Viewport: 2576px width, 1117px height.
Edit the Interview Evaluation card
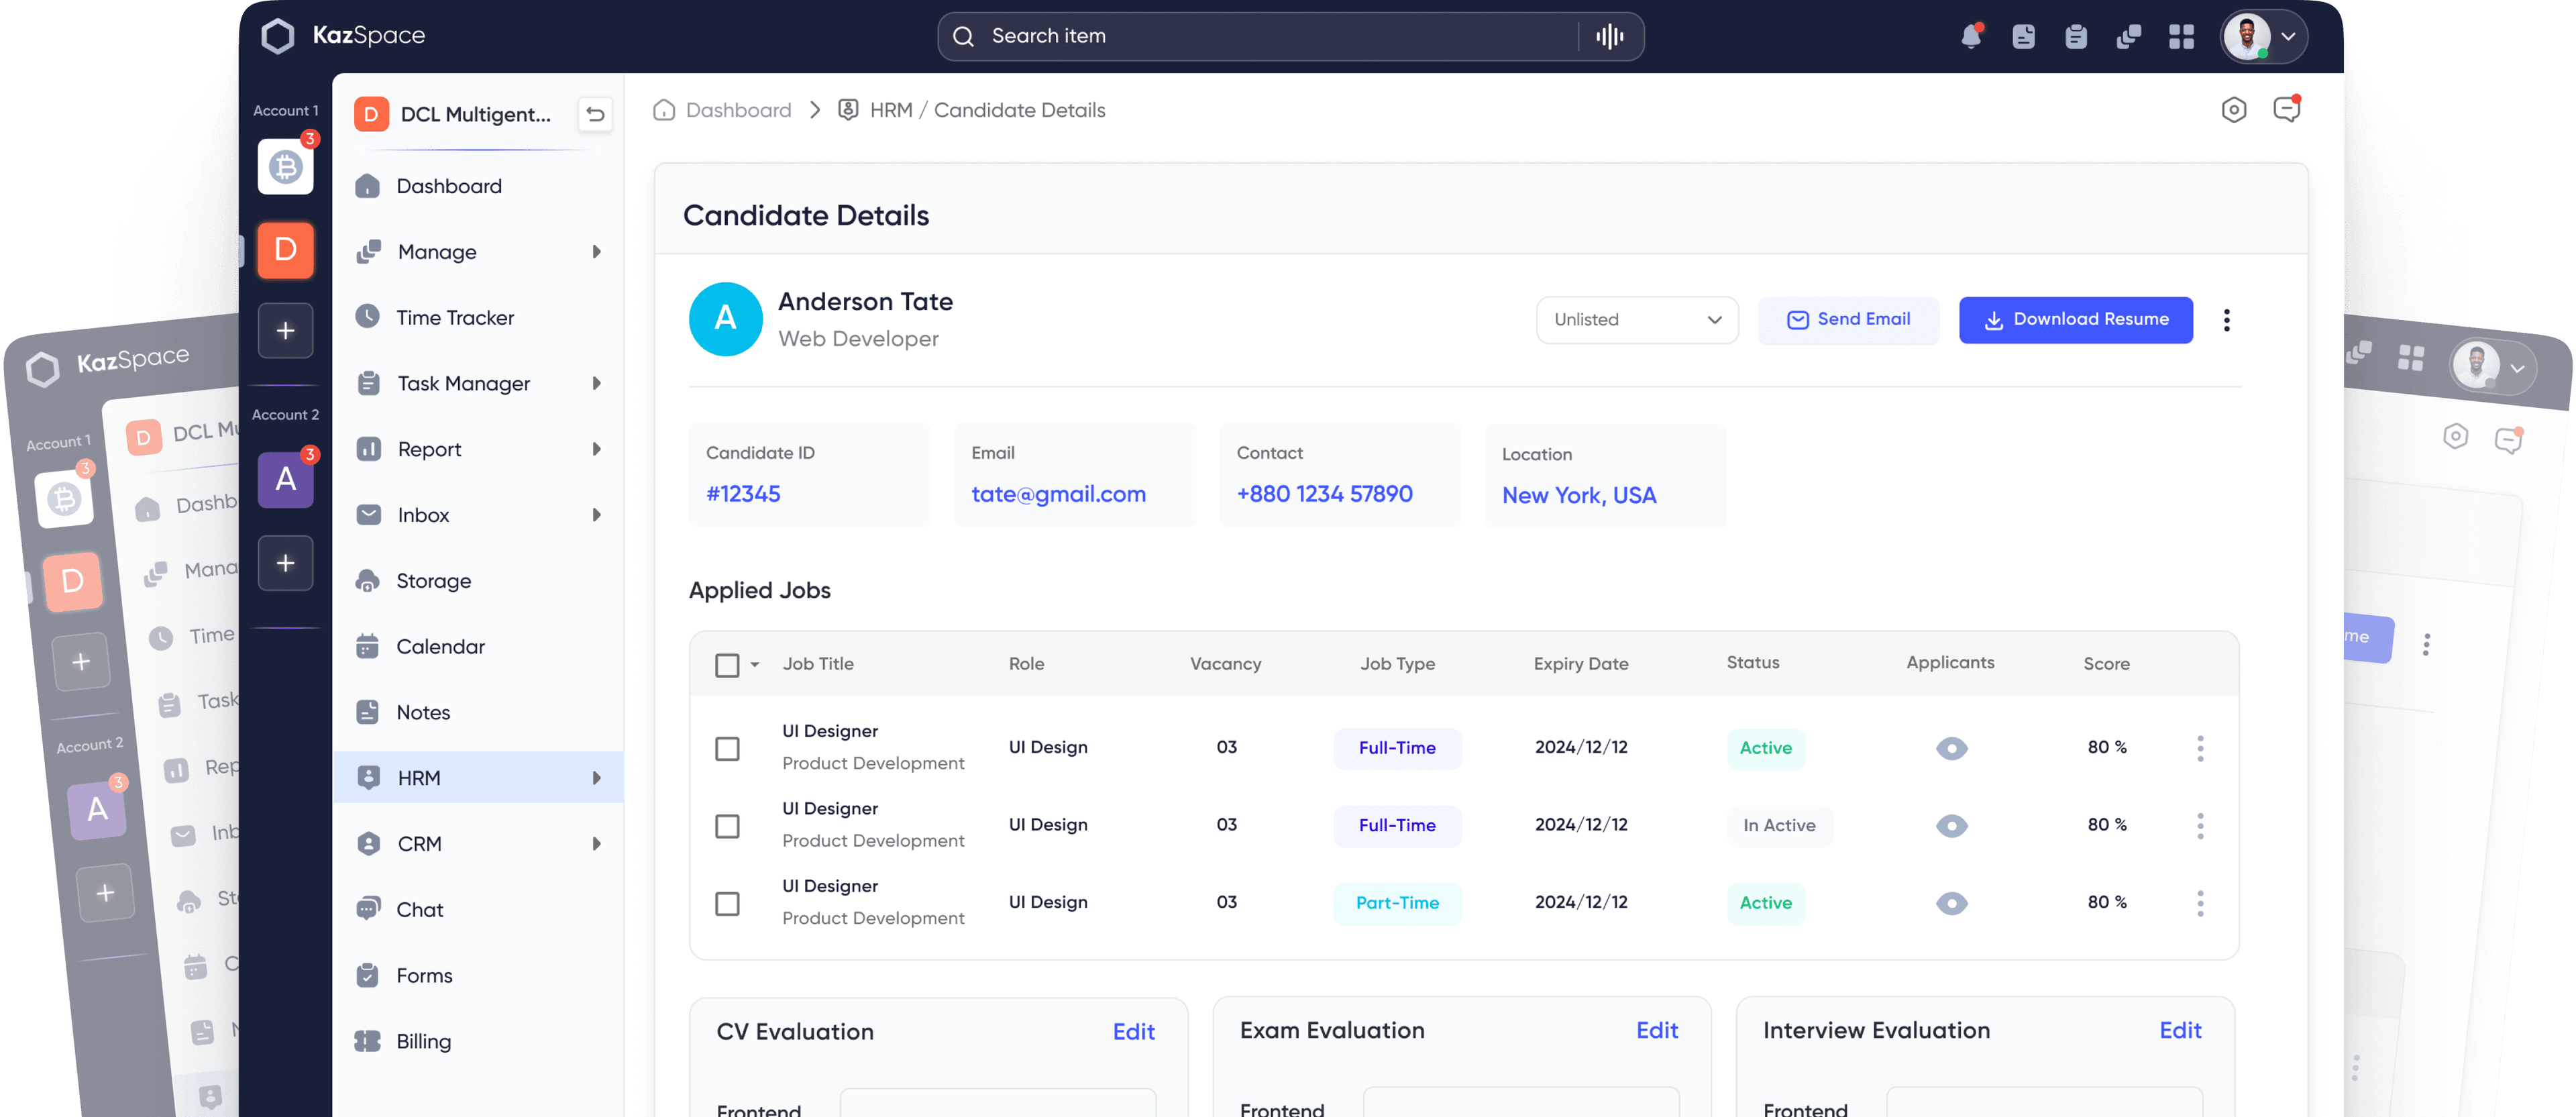[2180, 1031]
